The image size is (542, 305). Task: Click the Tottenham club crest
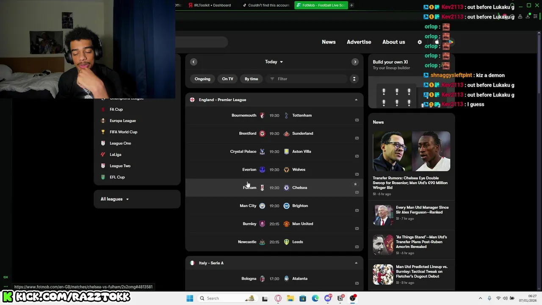[287, 115]
